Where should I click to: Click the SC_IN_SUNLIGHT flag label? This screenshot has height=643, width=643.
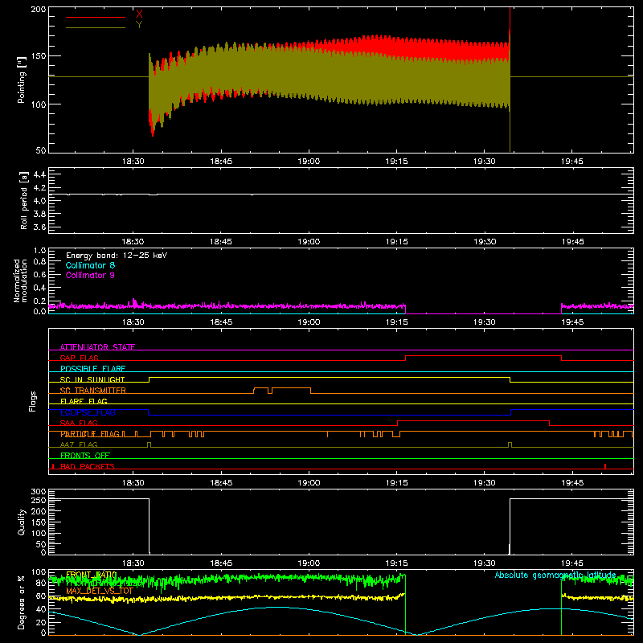pyautogui.click(x=92, y=379)
